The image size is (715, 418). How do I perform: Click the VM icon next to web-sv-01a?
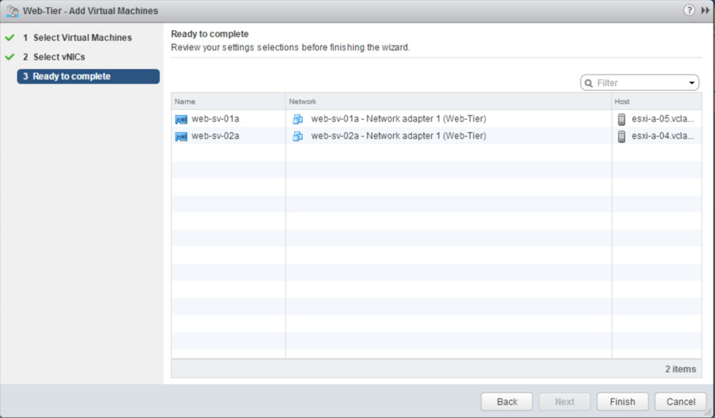(x=181, y=119)
